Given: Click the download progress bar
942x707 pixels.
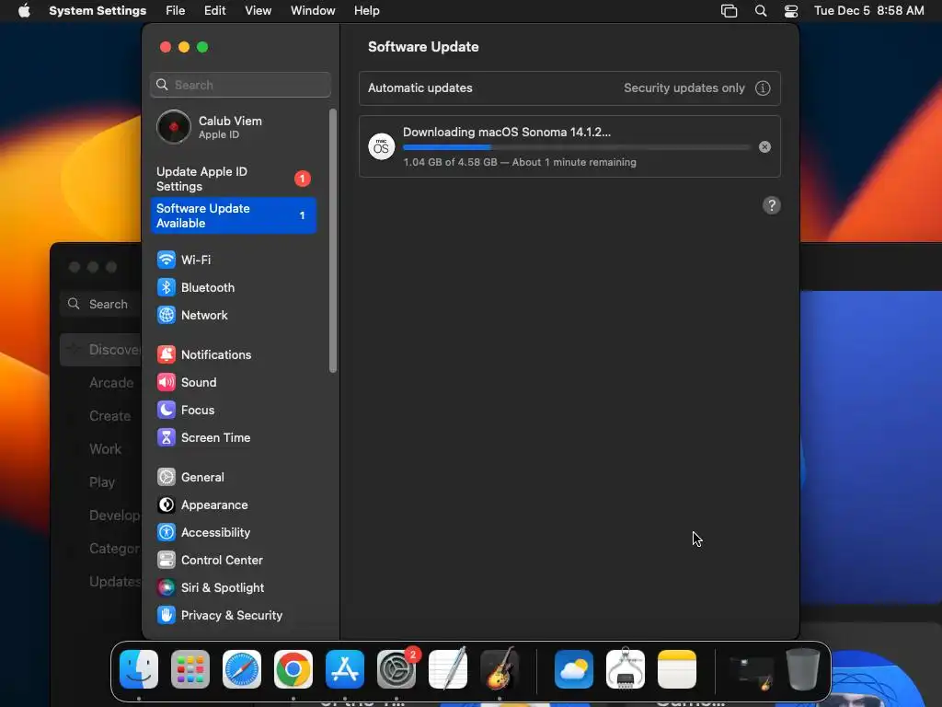Looking at the screenshot, I should (576, 147).
